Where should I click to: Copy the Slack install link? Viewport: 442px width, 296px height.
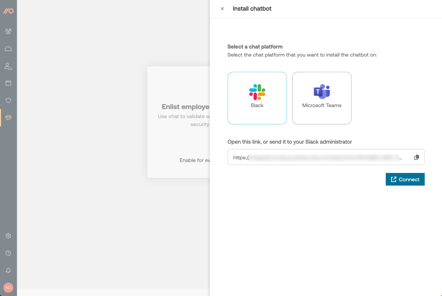(x=416, y=157)
